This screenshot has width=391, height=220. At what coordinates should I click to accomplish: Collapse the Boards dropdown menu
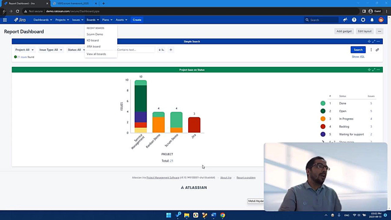[93, 20]
